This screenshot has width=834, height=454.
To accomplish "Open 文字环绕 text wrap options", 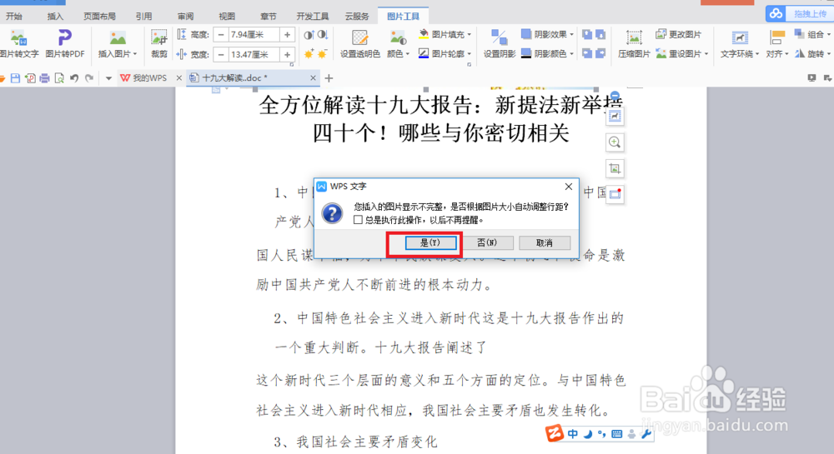I will click(740, 43).
